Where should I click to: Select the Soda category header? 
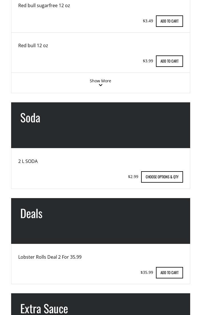pos(30,118)
